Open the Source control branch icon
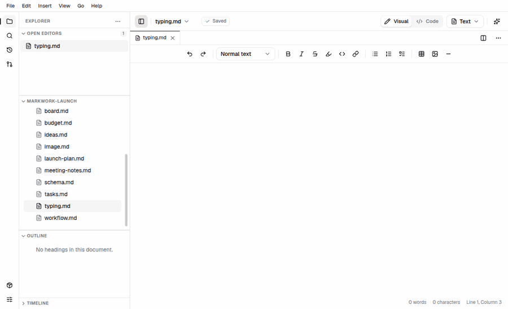 tap(10, 64)
